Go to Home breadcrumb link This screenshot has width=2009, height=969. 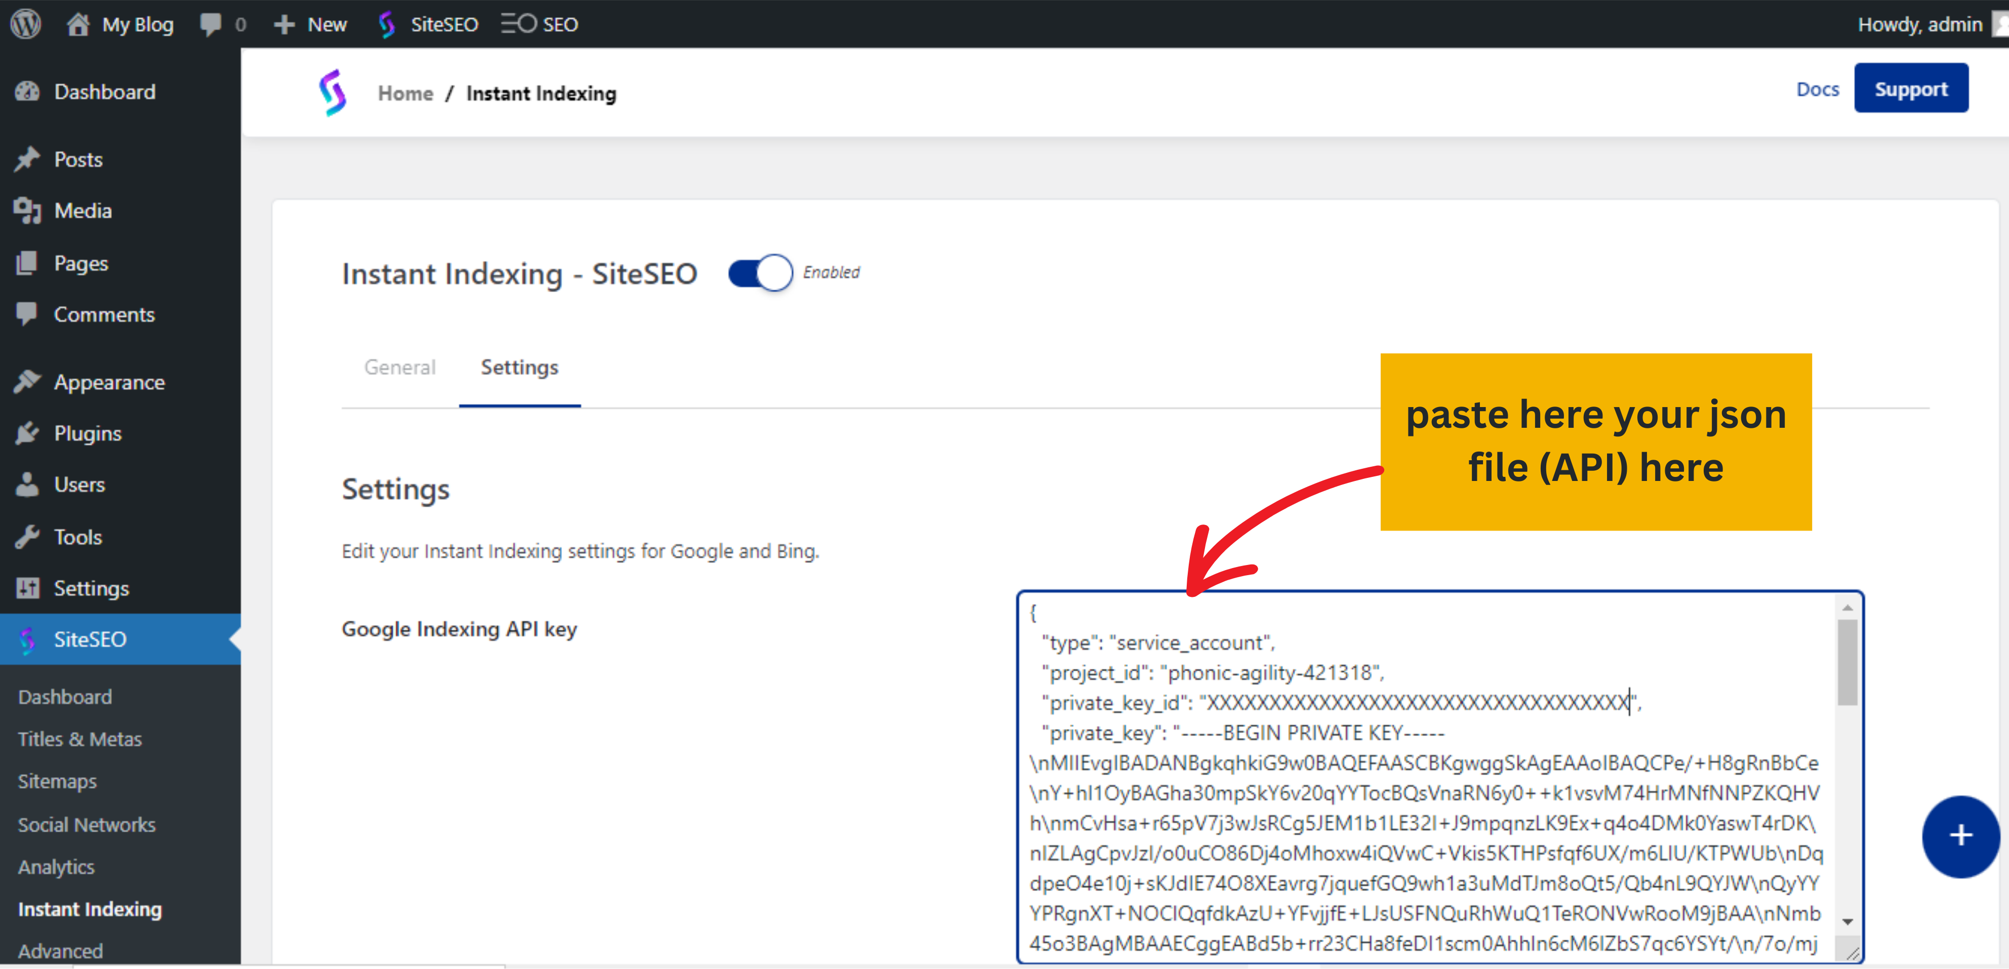click(406, 94)
